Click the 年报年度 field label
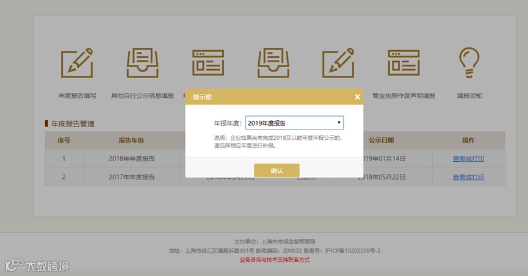 pos(228,123)
